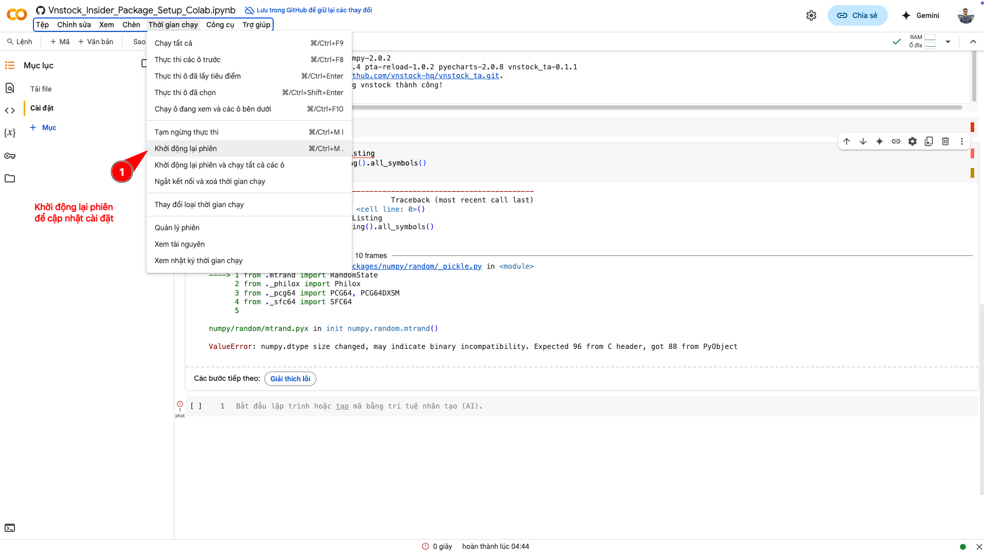984x554 pixels.
Task: Move the selected cell up
Action: (847, 141)
